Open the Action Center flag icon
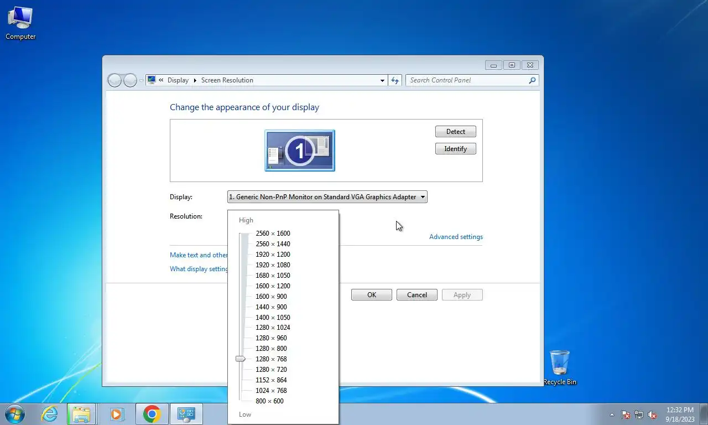 pos(626,414)
